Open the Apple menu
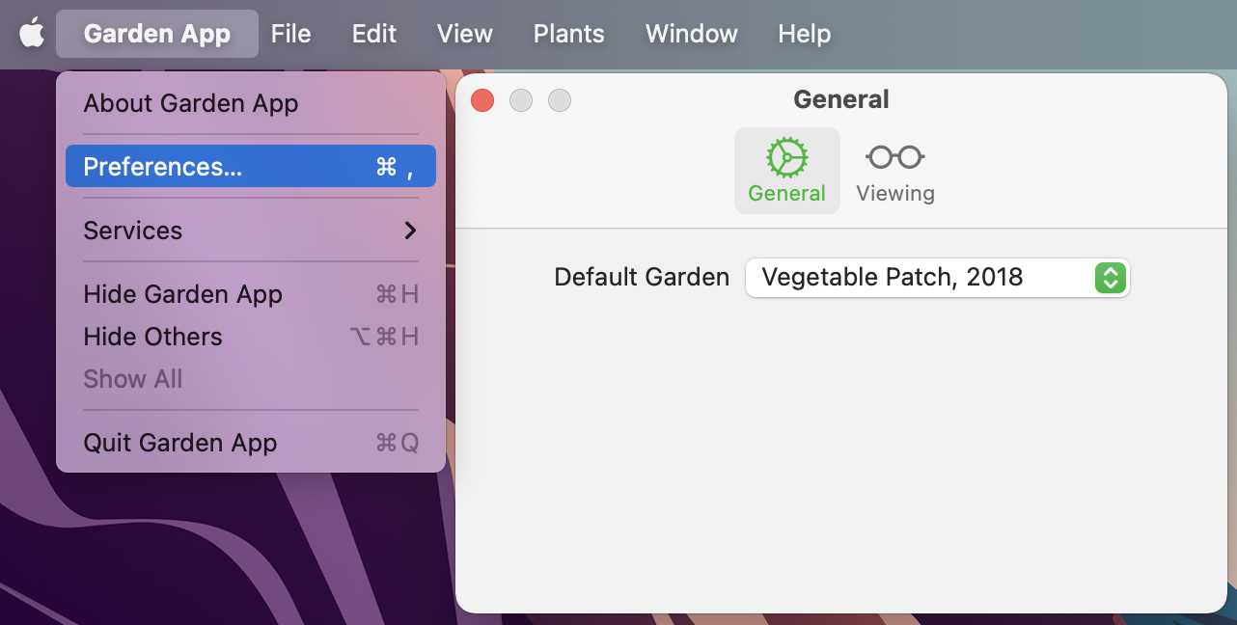The height and width of the screenshot is (625, 1237). (x=32, y=34)
